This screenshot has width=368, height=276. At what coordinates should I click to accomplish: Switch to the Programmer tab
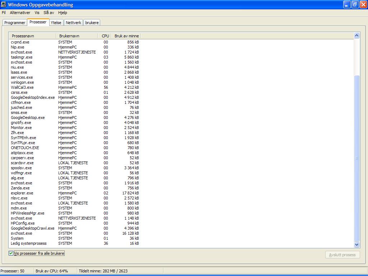click(14, 23)
